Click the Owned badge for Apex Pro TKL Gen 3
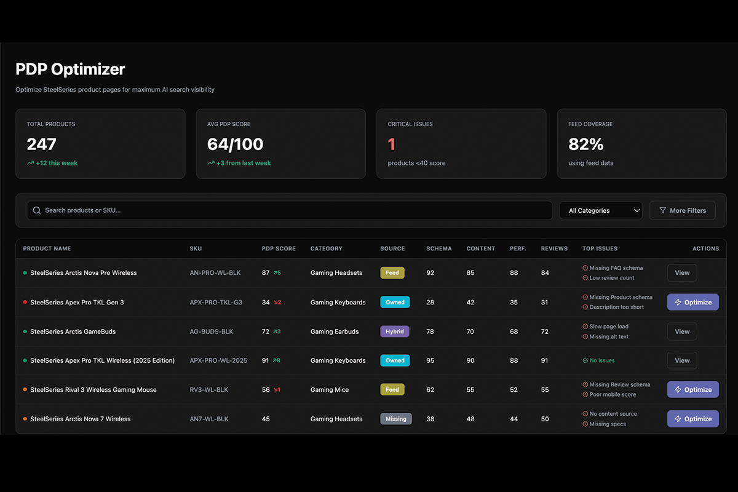 pos(395,302)
